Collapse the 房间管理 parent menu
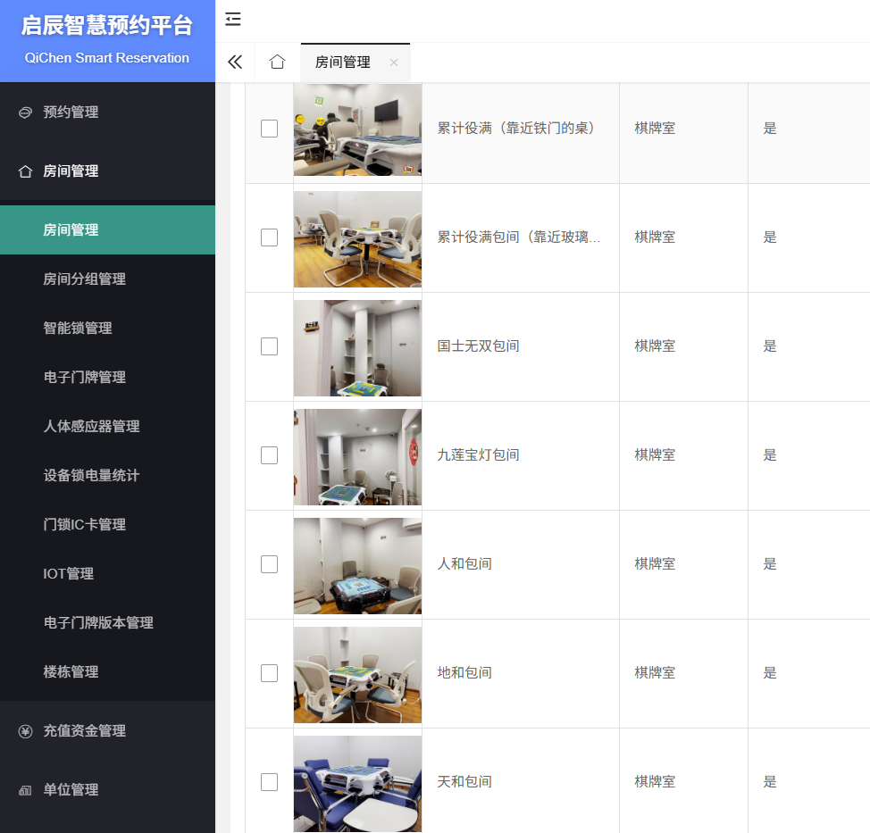 108,171
